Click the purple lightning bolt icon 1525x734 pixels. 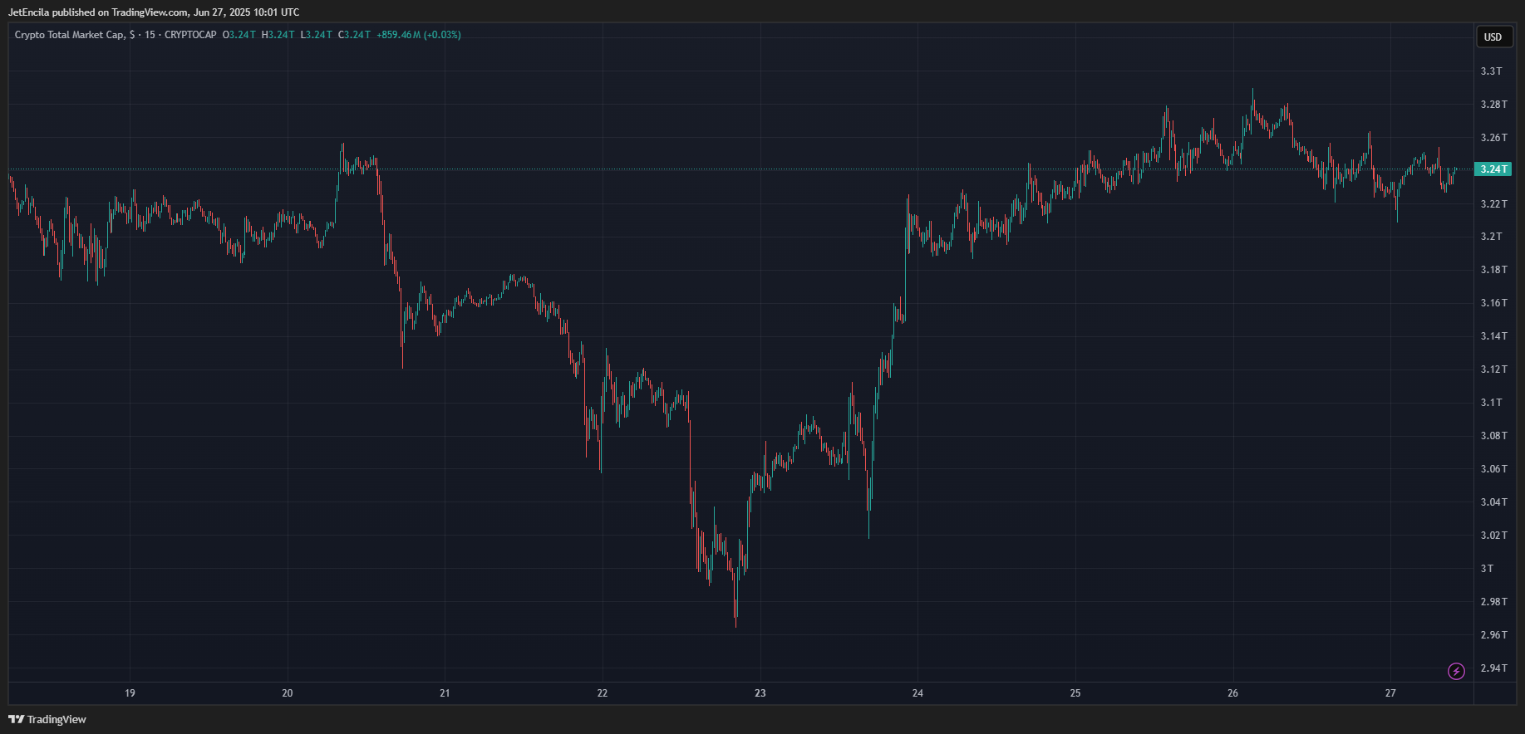pyautogui.click(x=1456, y=671)
